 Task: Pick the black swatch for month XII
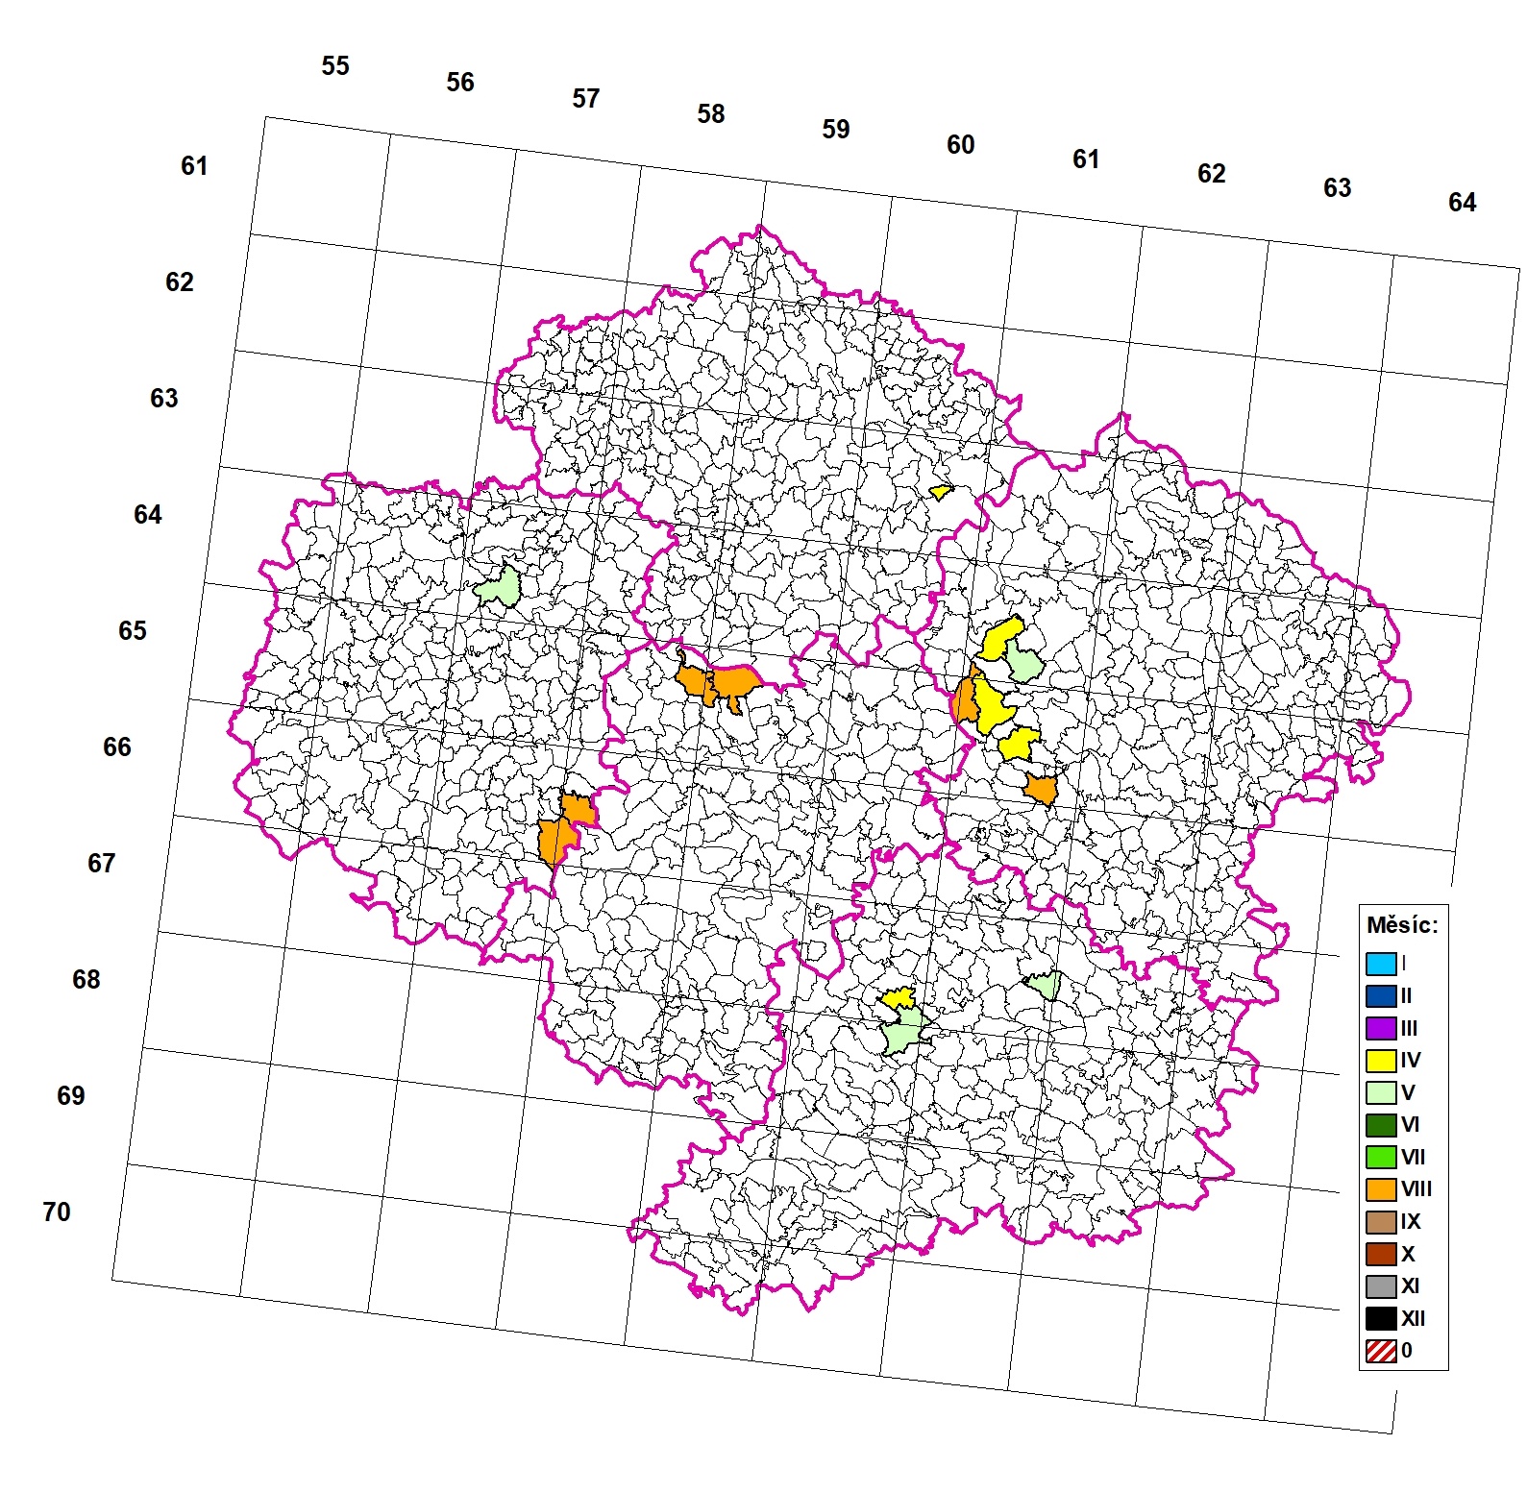coord(1381,1318)
